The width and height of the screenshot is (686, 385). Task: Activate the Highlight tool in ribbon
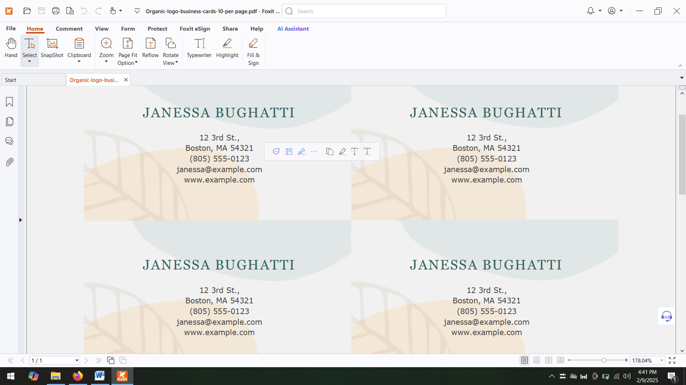(227, 48)
